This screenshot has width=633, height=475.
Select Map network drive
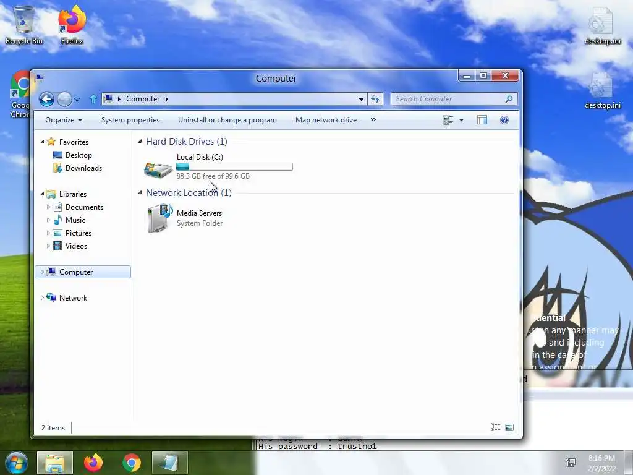(326, 120)
